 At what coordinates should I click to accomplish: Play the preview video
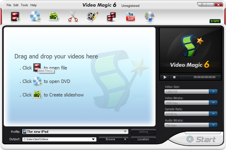[165, 77]
